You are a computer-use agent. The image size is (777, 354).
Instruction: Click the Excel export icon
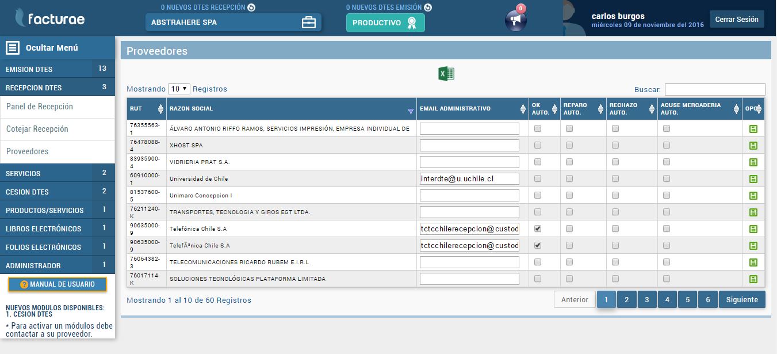(446, 74)
